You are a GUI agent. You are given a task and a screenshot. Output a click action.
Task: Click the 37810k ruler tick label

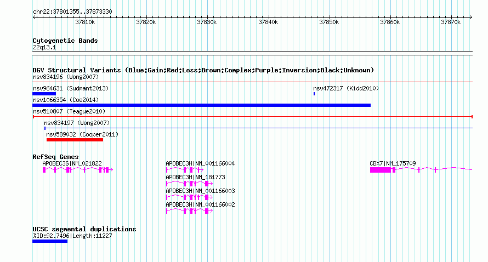(85, 22)
